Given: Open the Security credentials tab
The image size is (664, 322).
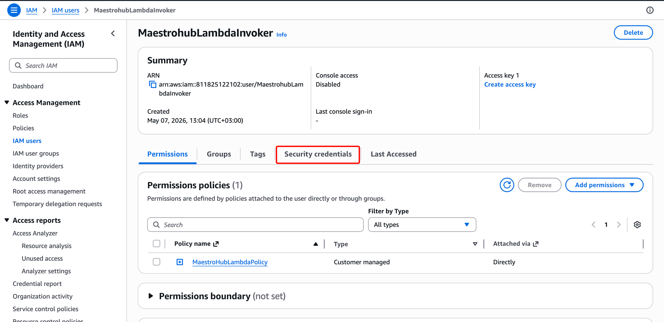Looking at the screenshot, I should tap(318, 154).
